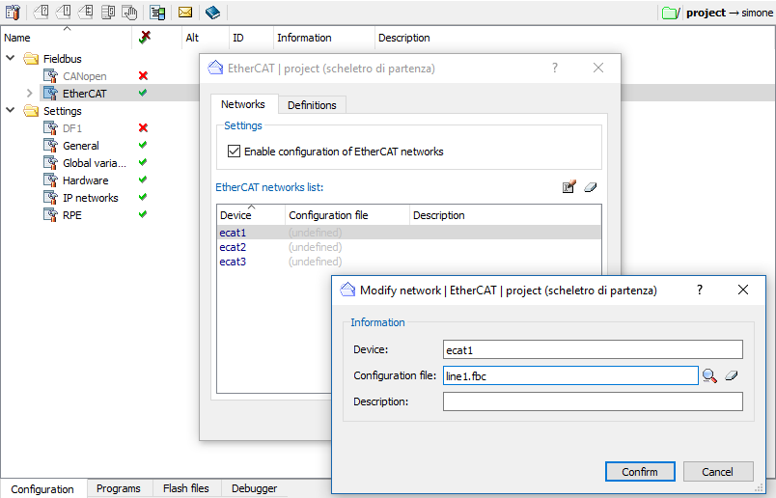Clear configuration file with eraser icon
Viewport: 776px width, 498px height.
[732, 375]
